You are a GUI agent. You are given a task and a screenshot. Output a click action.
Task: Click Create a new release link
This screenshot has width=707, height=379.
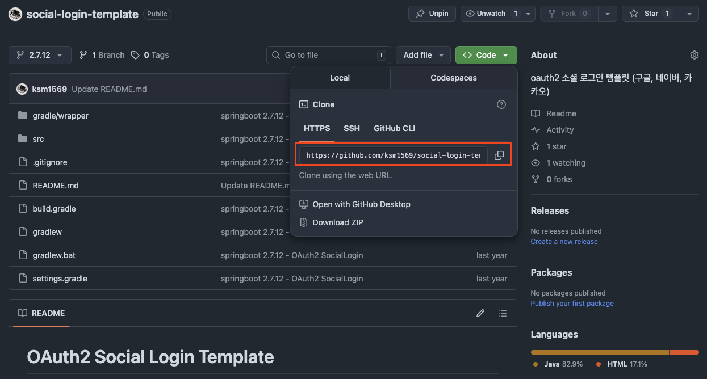[x=564, y=242]
